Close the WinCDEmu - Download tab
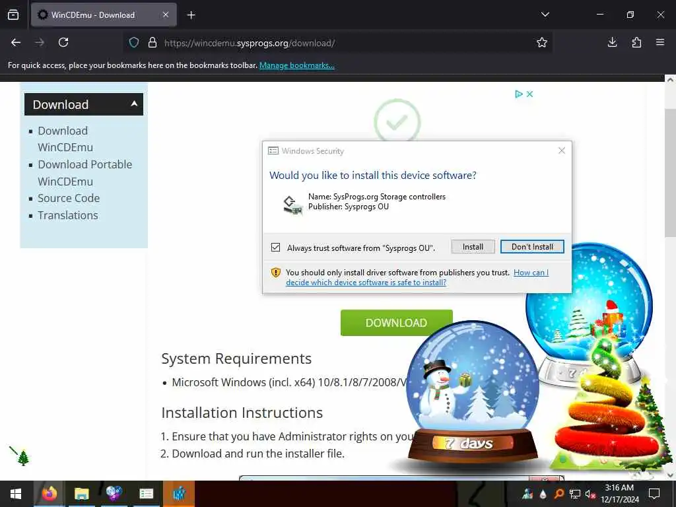 click(x=166, y=15)
